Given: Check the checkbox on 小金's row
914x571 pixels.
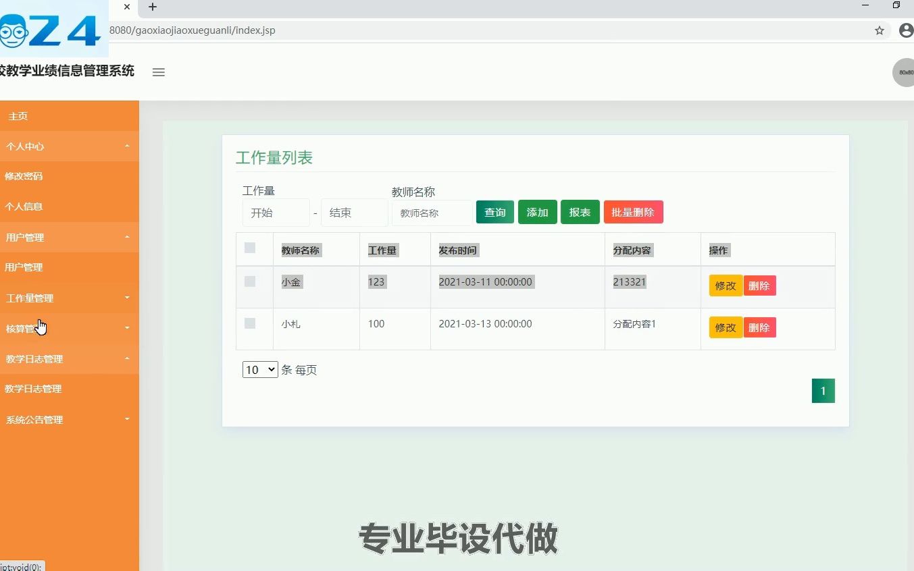Looking at the screenshot, I should click(x=249, y=281).
